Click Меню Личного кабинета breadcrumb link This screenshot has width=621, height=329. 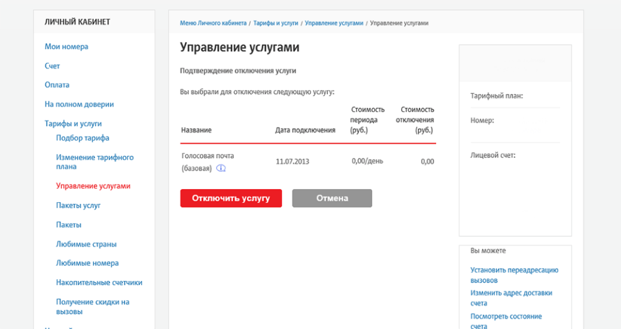coord(213,23)
